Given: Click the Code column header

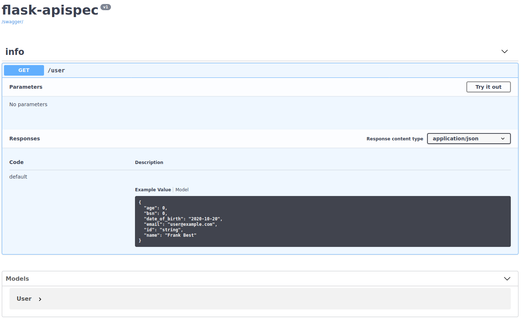Looking at the screenshot, I should pyautogui.click(x=16, y=162).
